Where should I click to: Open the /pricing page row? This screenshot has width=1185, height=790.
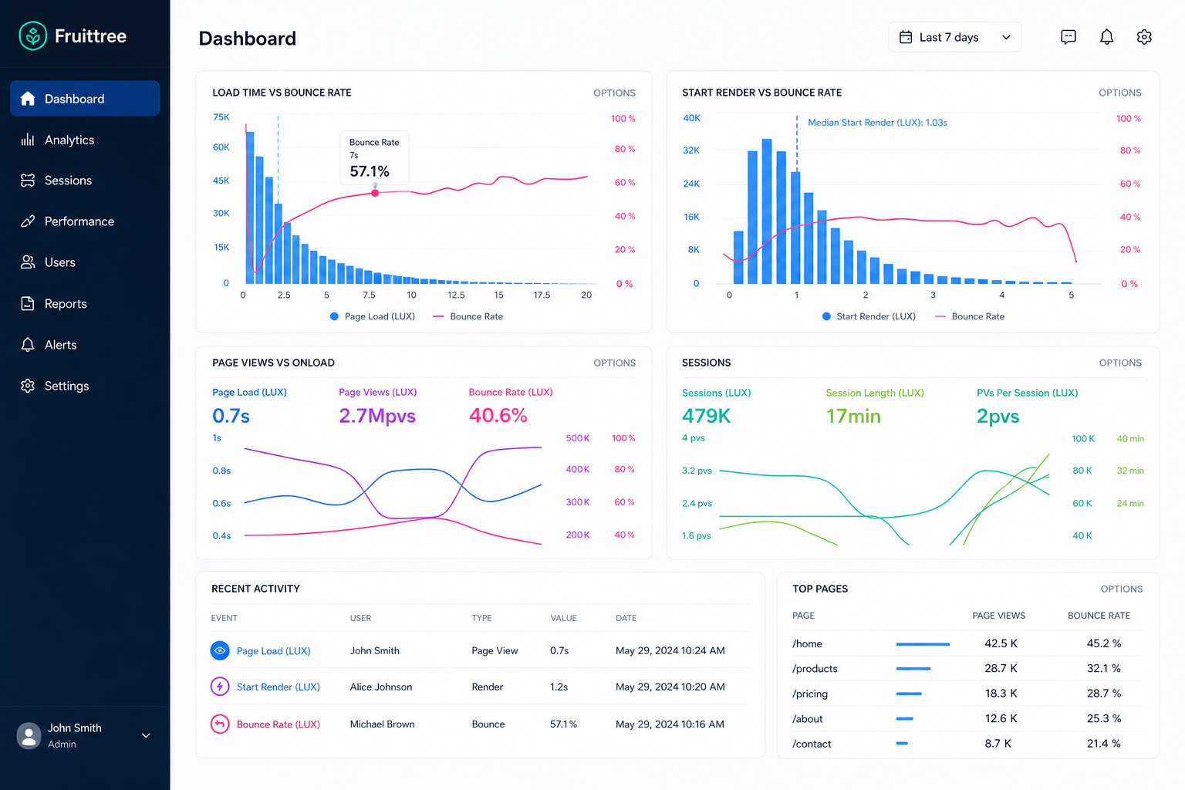coord(967,694)
